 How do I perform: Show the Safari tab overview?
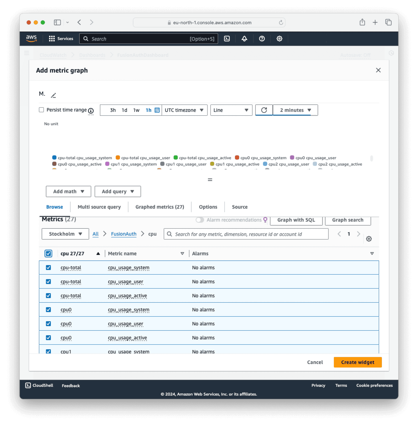click(x=388, y=22)
